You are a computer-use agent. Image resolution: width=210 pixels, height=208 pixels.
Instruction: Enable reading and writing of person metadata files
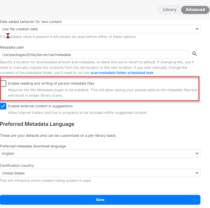[3, 84]
